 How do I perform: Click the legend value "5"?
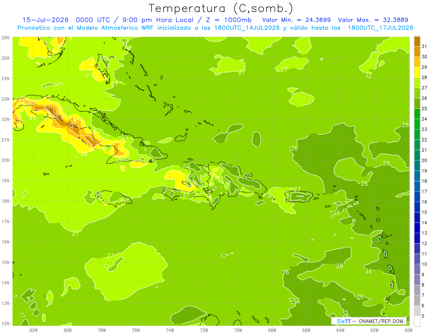(423, 316)
